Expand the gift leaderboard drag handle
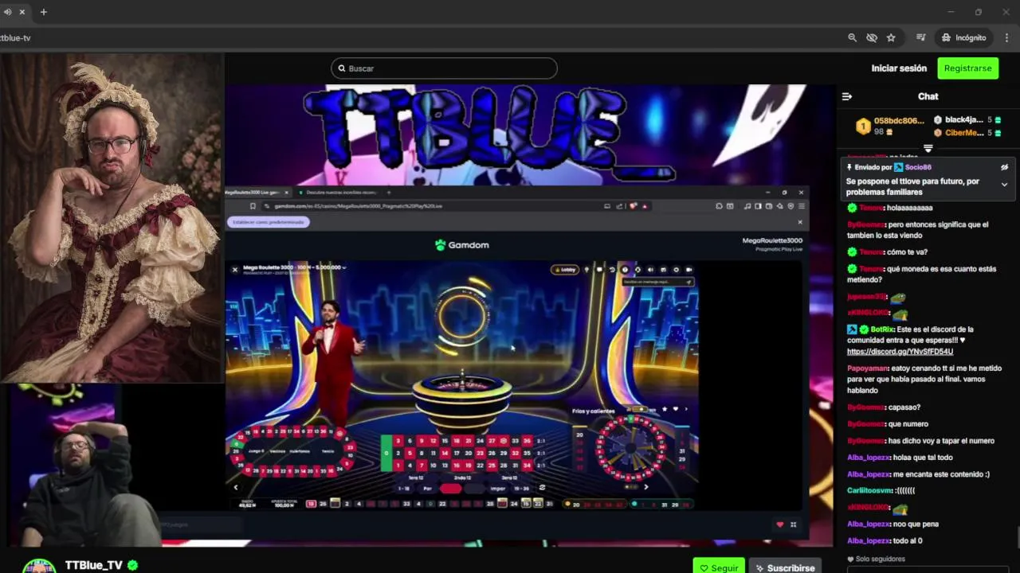 (928, 149)
